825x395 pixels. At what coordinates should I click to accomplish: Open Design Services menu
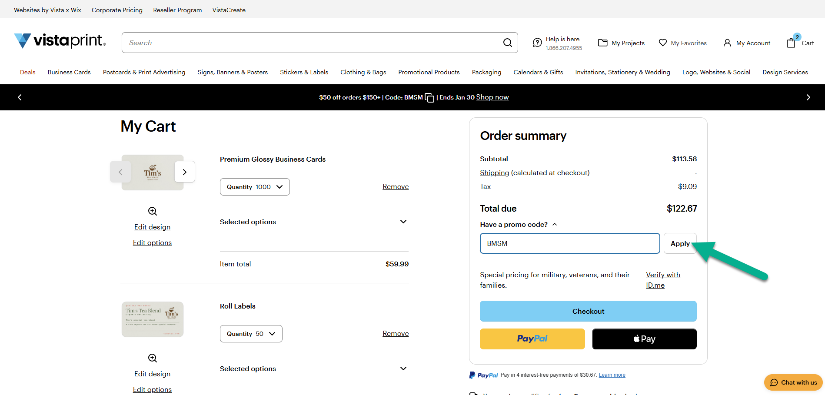pos(785,72)
